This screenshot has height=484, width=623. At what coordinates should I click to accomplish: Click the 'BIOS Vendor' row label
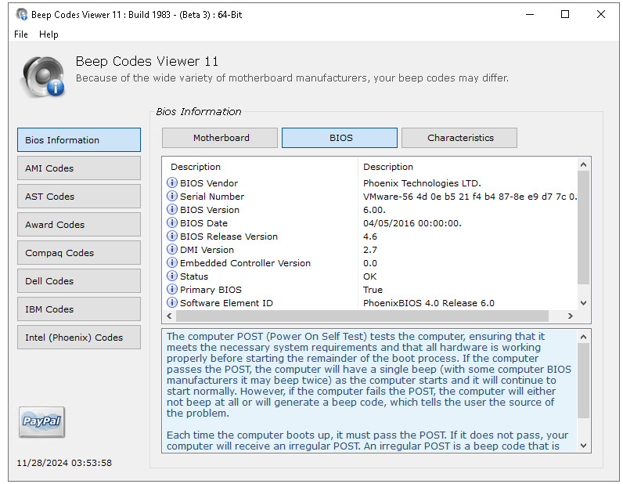click(209, 183)
